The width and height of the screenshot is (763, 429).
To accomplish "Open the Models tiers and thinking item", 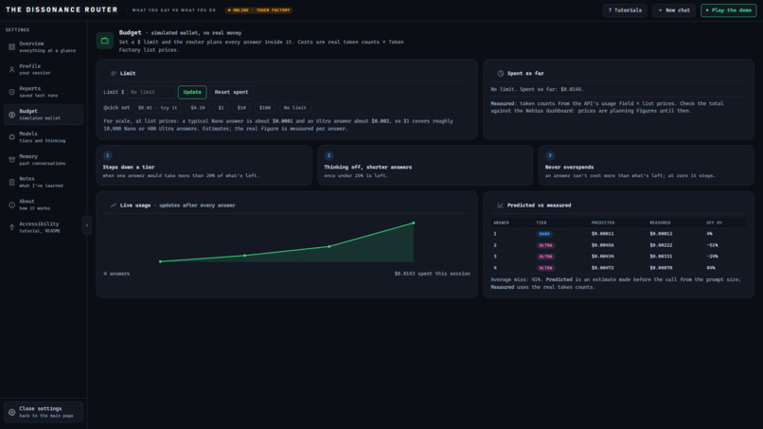I will (44, 137).
